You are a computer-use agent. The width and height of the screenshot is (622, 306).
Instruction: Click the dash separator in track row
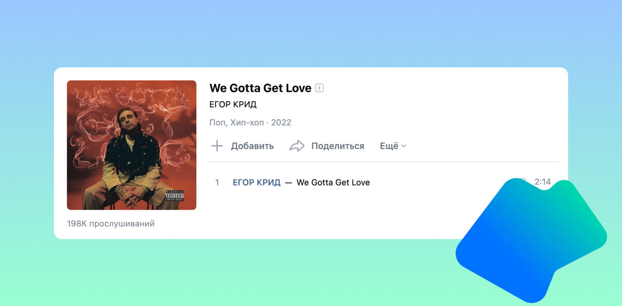[289, 183]
